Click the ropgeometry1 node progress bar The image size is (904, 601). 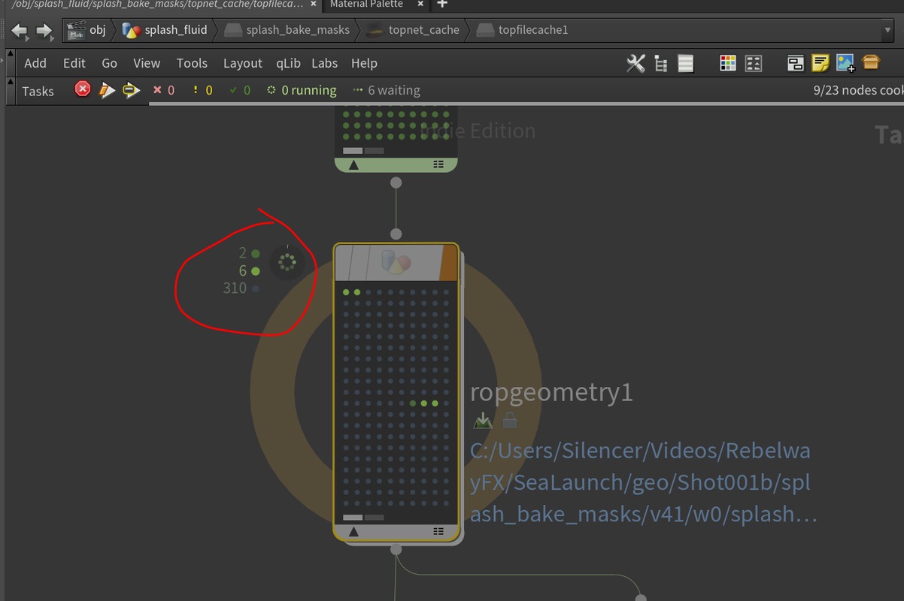(x=363, y=518)
